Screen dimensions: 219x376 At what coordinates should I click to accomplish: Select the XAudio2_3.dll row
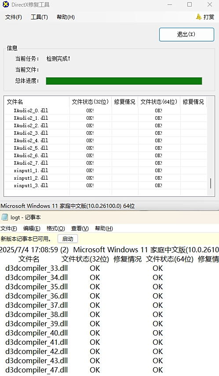[x=106, y=133]
